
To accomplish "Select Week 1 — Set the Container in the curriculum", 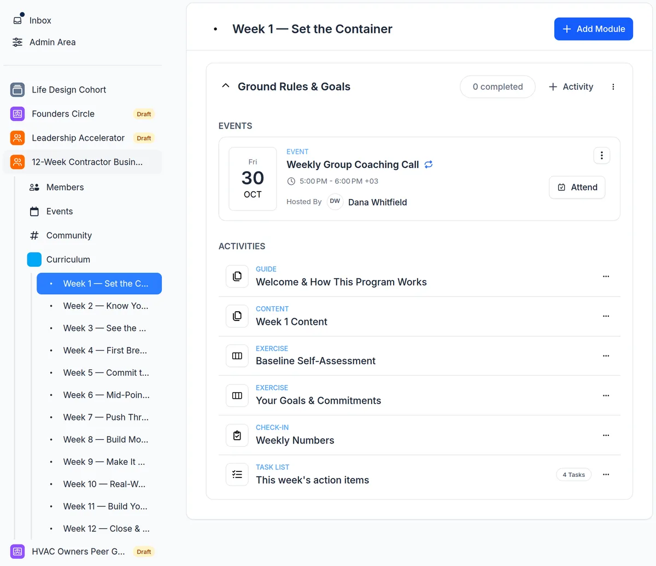I will click(99, 283).
